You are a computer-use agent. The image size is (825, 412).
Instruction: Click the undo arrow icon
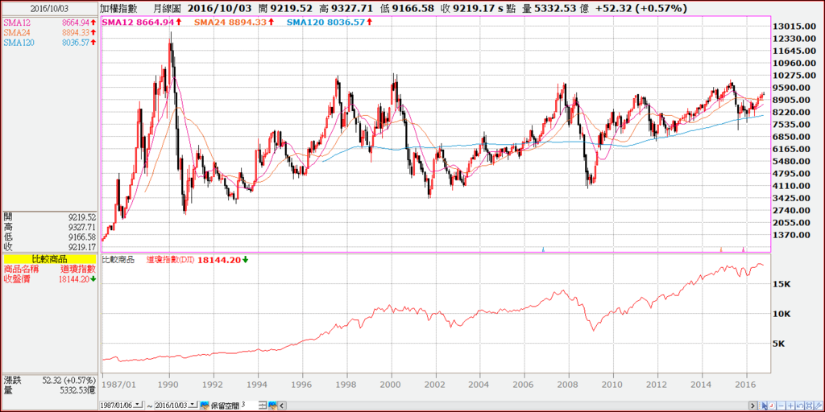point(800,406)
